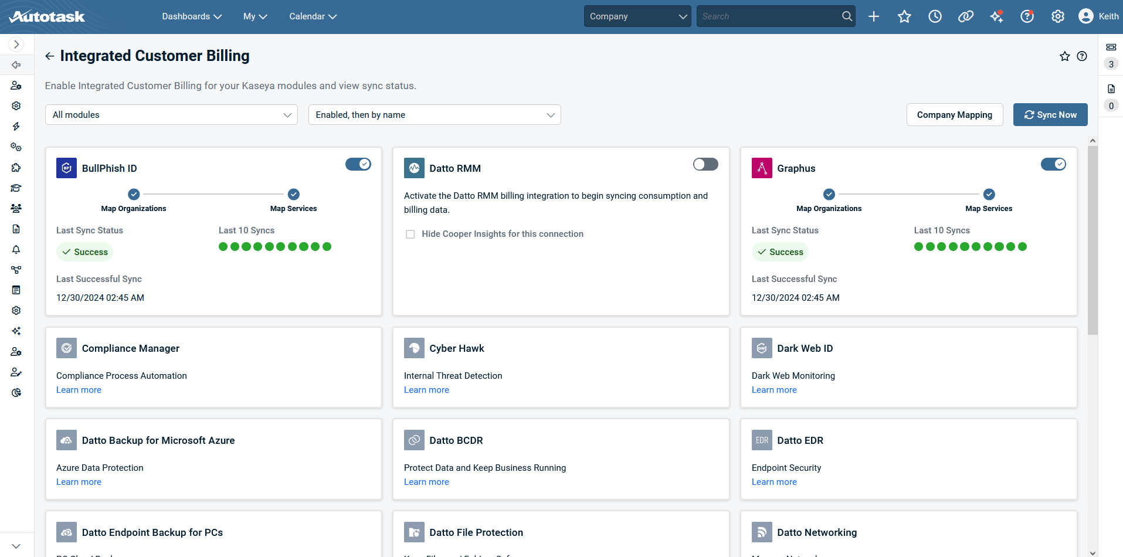Click the Graphus module icon

pos(762,168)
